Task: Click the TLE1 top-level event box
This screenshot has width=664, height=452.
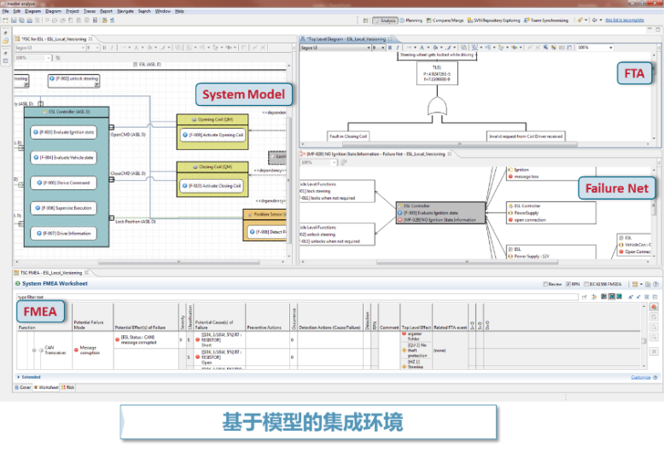Action: [437, 73]
